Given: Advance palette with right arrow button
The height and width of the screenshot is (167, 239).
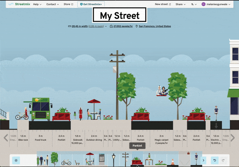Looking at the screenshot, I should 203,160.
